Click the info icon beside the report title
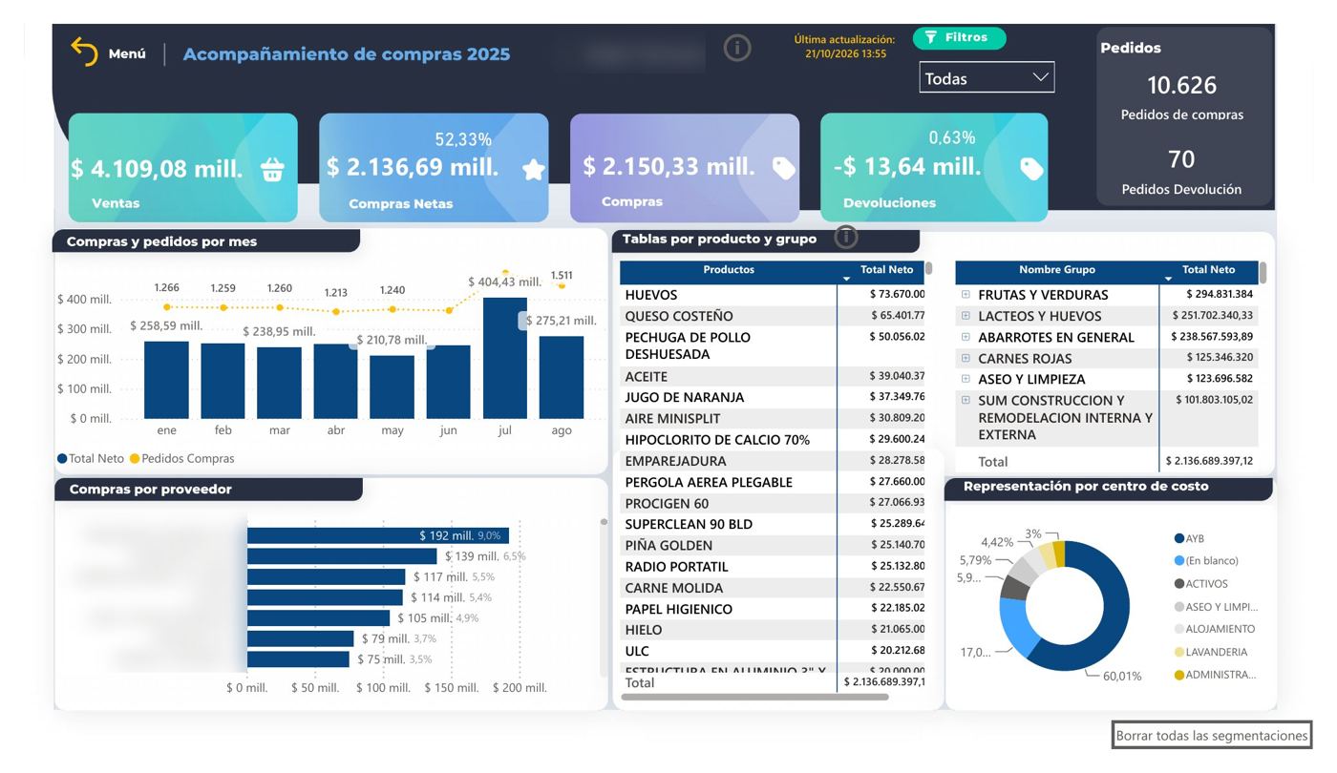Screen dimensions: 1337x773 [x=736, y=48]
